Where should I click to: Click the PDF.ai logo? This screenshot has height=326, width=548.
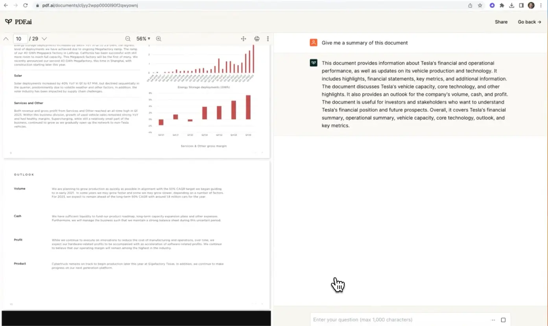[x=18, y=22]
